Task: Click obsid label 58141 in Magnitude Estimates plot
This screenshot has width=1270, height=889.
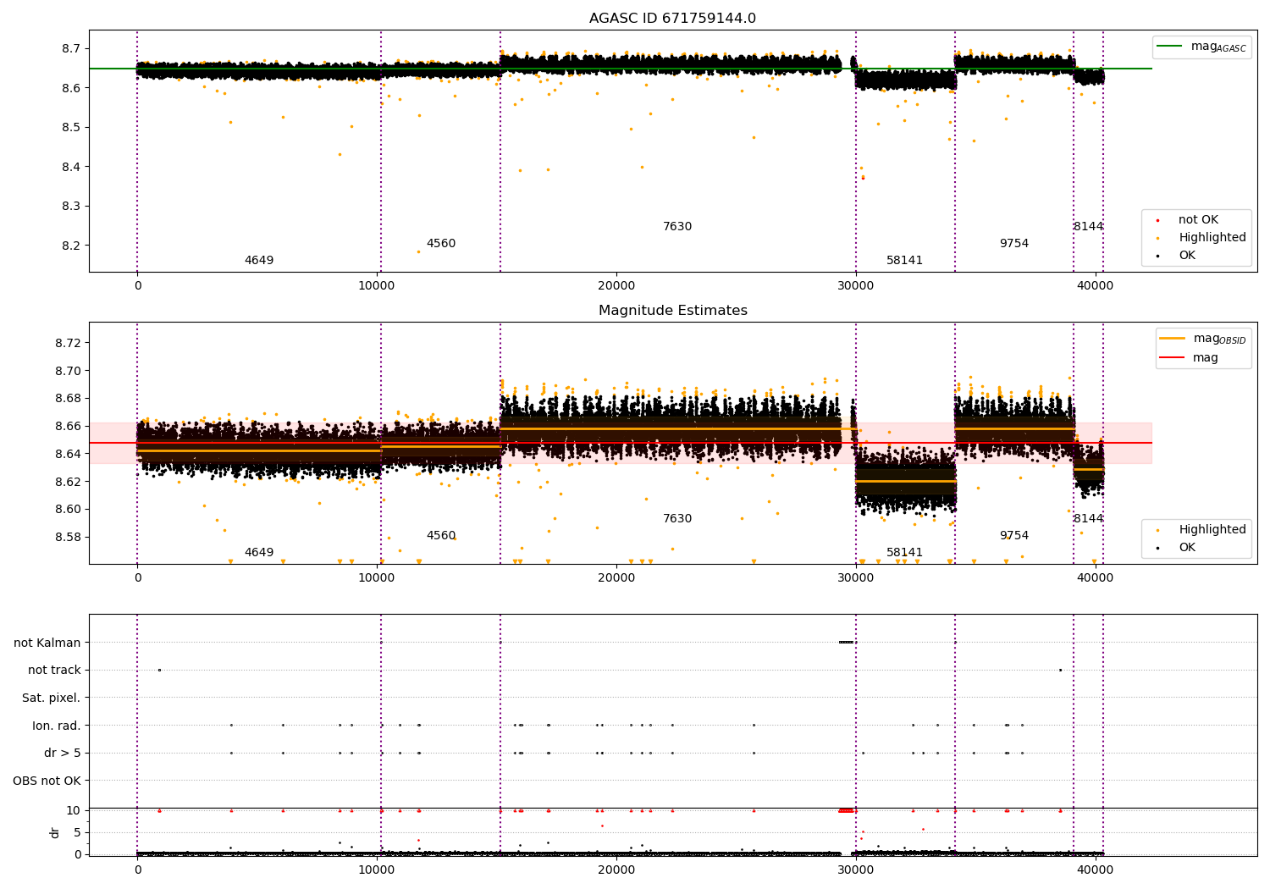Action: (904, 553)
